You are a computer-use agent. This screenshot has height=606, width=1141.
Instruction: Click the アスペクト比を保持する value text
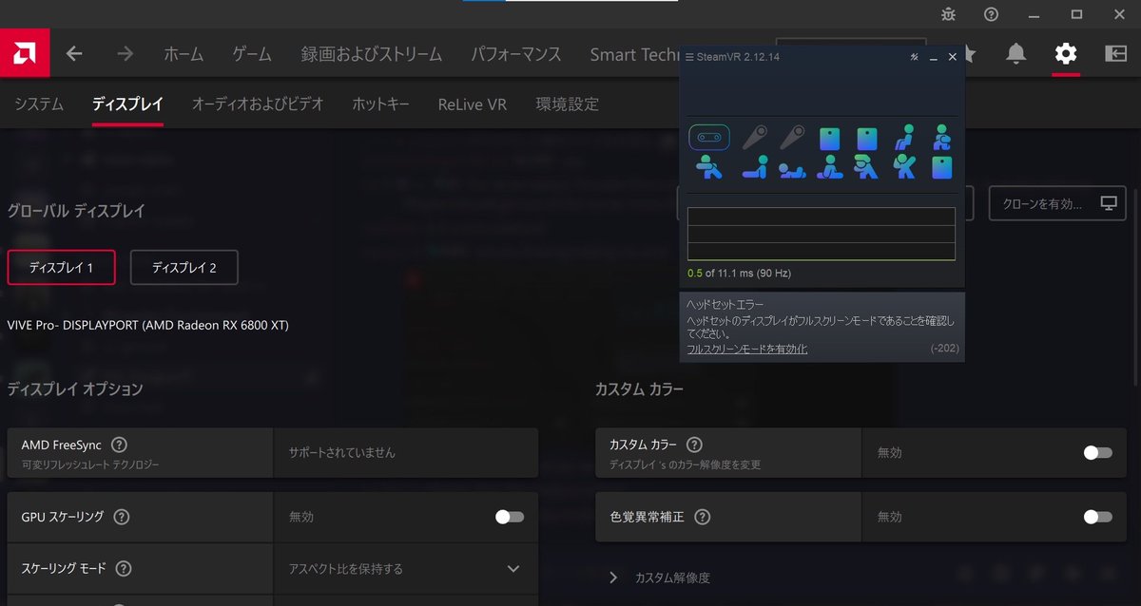[x=346, y=569]
